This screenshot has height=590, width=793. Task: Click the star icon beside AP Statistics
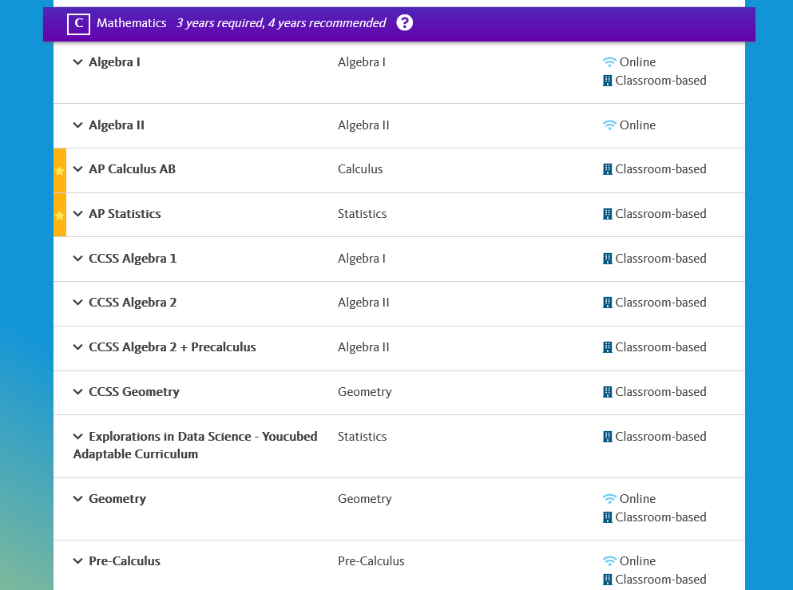click(60, 216)
